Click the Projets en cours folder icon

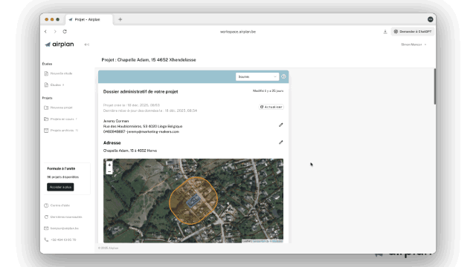[x=46, y=119]
